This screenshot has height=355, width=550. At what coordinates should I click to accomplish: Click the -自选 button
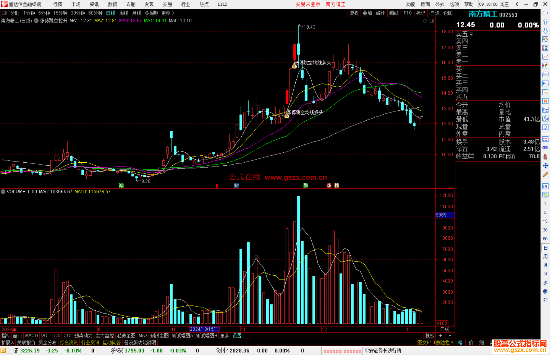click(x=434, y=13)
